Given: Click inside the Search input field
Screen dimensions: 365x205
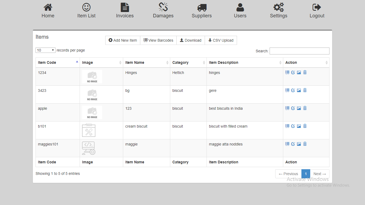Looking at the screenshot, I should (299, 51).
